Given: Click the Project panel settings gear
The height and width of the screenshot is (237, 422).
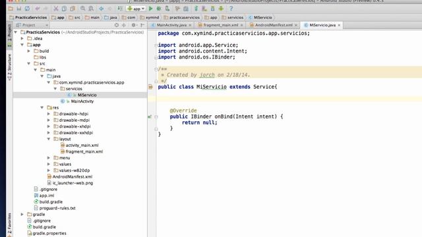Looking at the screenshot, I should (133, 25).
